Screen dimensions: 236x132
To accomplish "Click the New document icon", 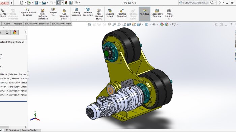I will 22,3.
